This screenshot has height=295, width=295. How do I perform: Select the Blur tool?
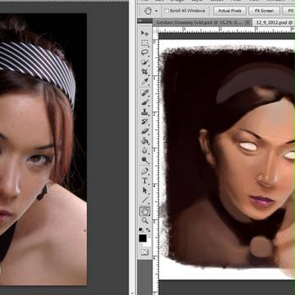click(x=145, y=150)
